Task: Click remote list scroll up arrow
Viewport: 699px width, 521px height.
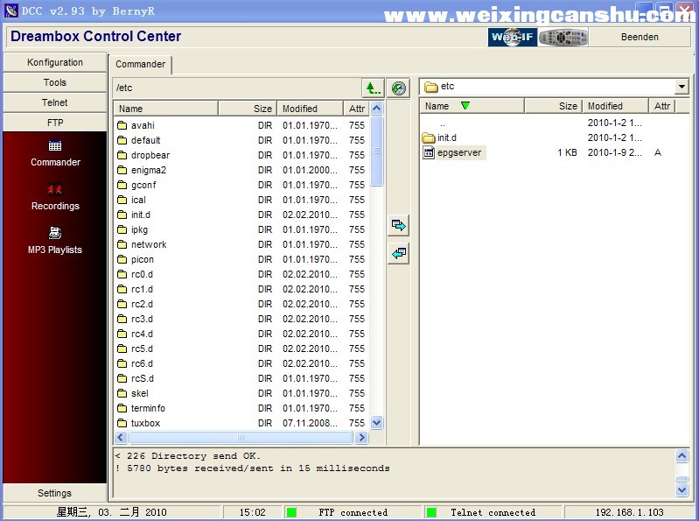Action: (377, 108)
